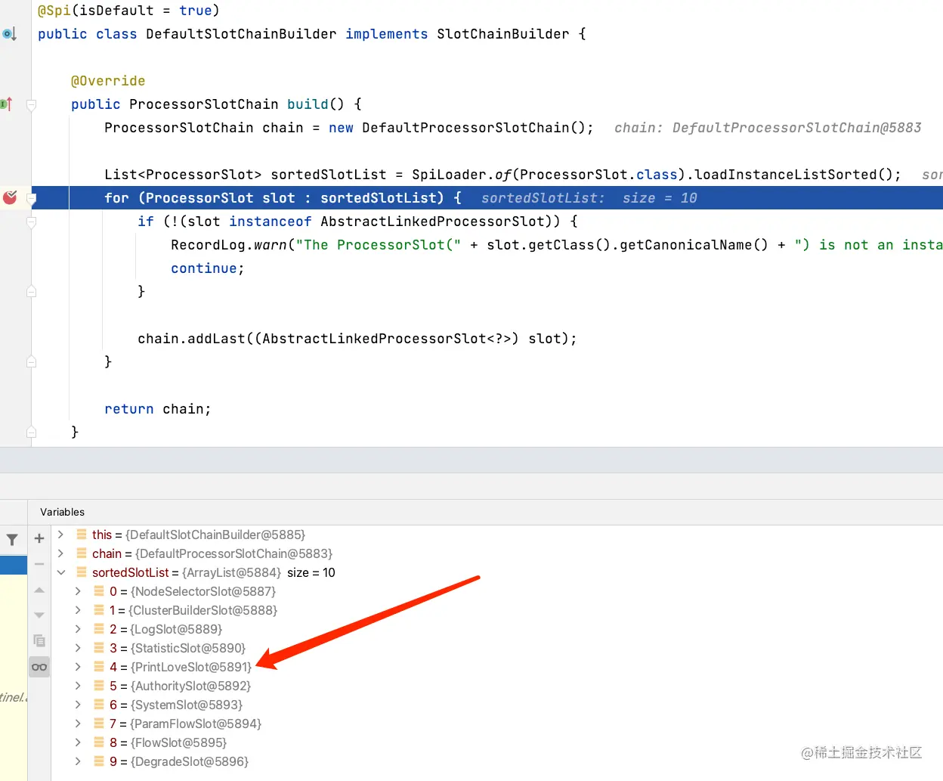Expand element 0 NodeSelectorSlot

coord(78,591)
